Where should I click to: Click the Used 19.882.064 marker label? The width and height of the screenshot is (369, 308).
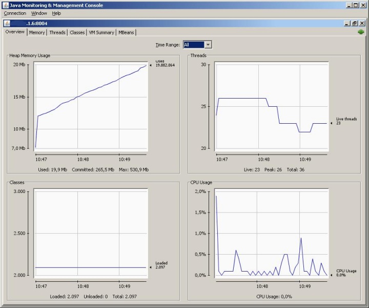165,63
